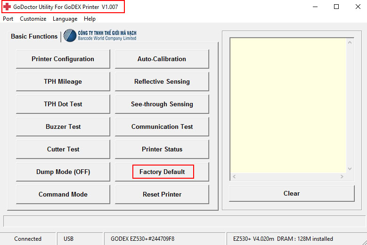Run the TPH Dot Test

[63, 104]
